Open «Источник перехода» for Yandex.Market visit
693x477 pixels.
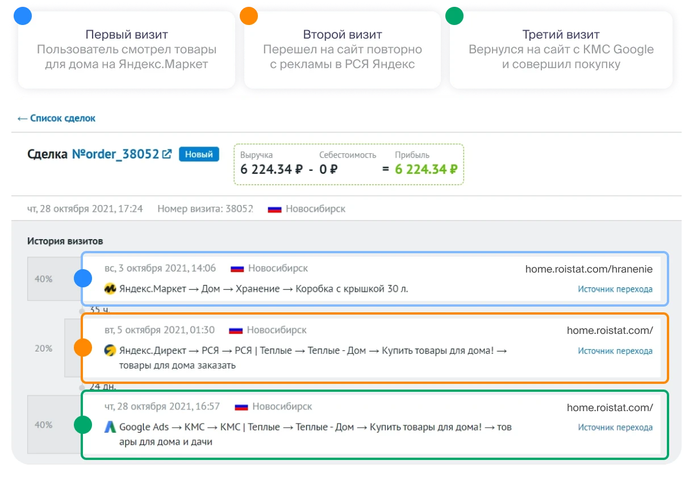(x=615, y=289)
